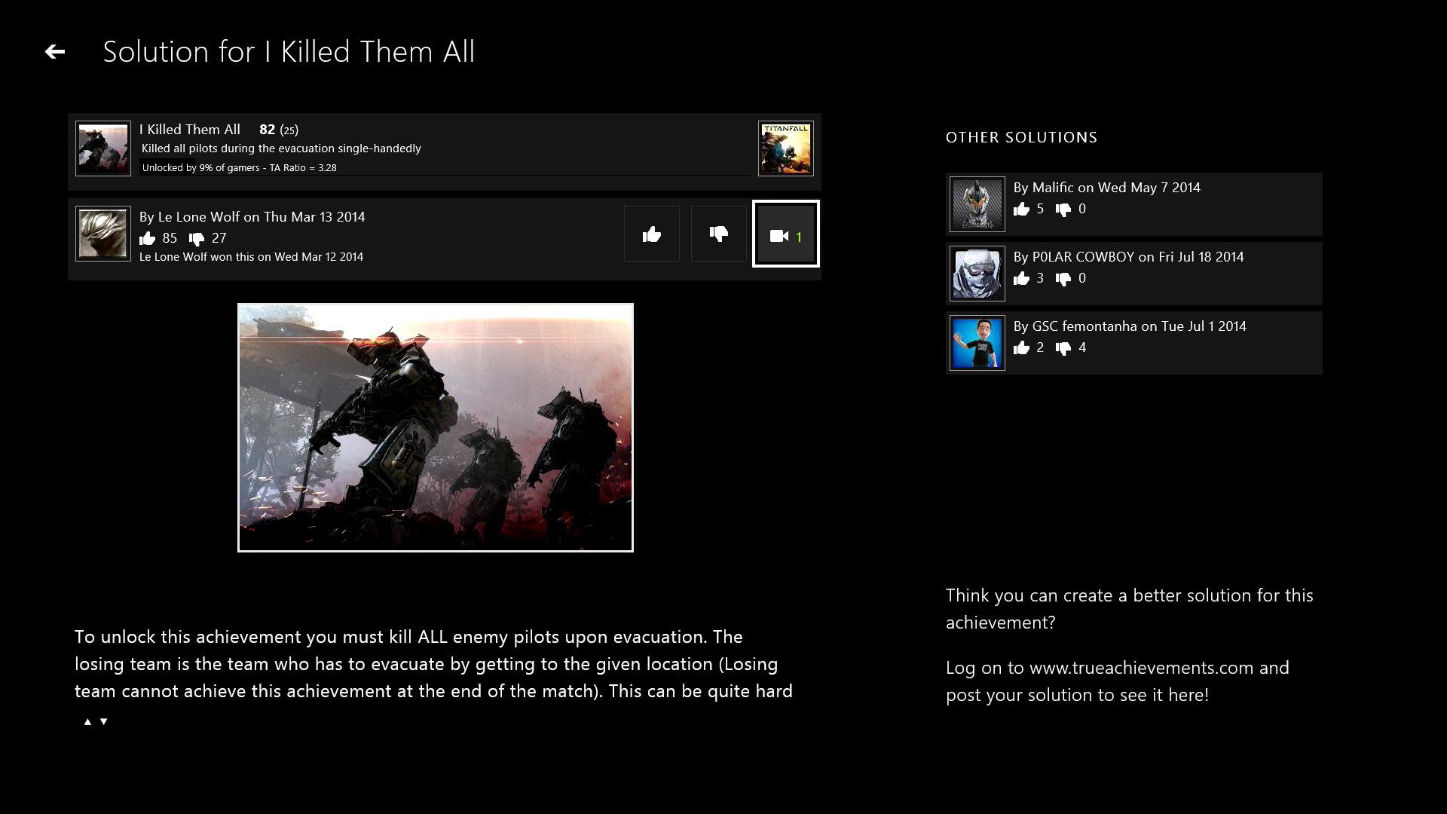Click Malific's avatar picture
Image resolution: width=1447 pixels, height=814 pixels.
pyautogui.click(x=977, y=204)
